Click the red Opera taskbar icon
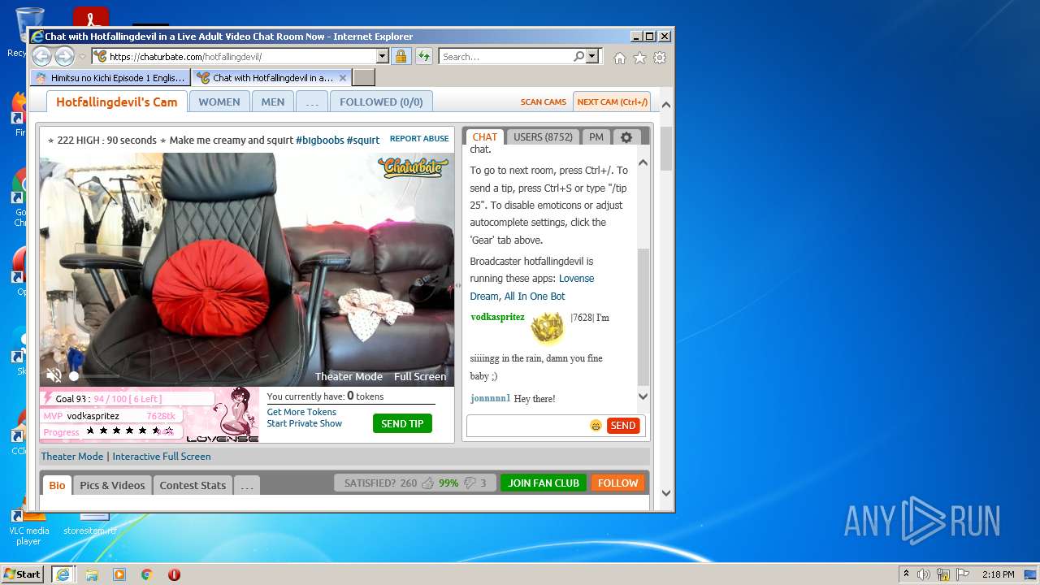Viewport: 1040px width, 585px height. [174, 574]
